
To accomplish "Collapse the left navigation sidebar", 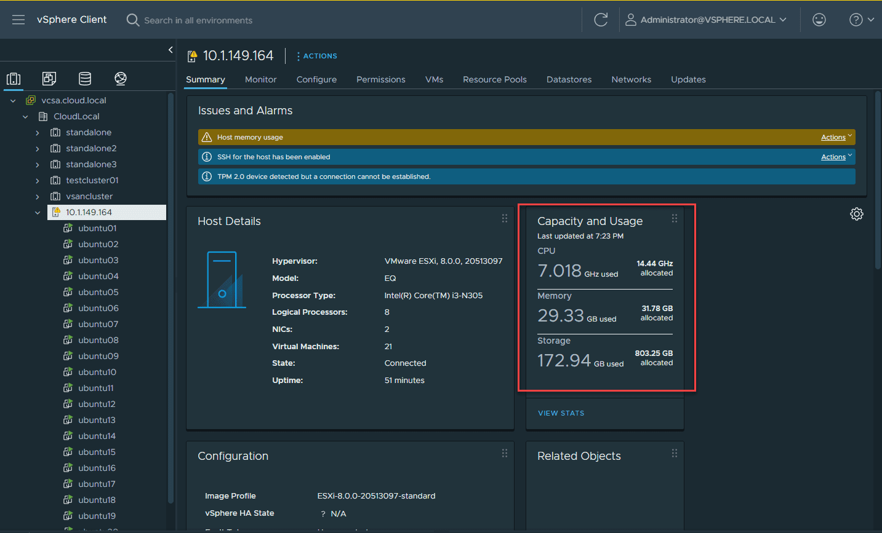I will 170,50.
